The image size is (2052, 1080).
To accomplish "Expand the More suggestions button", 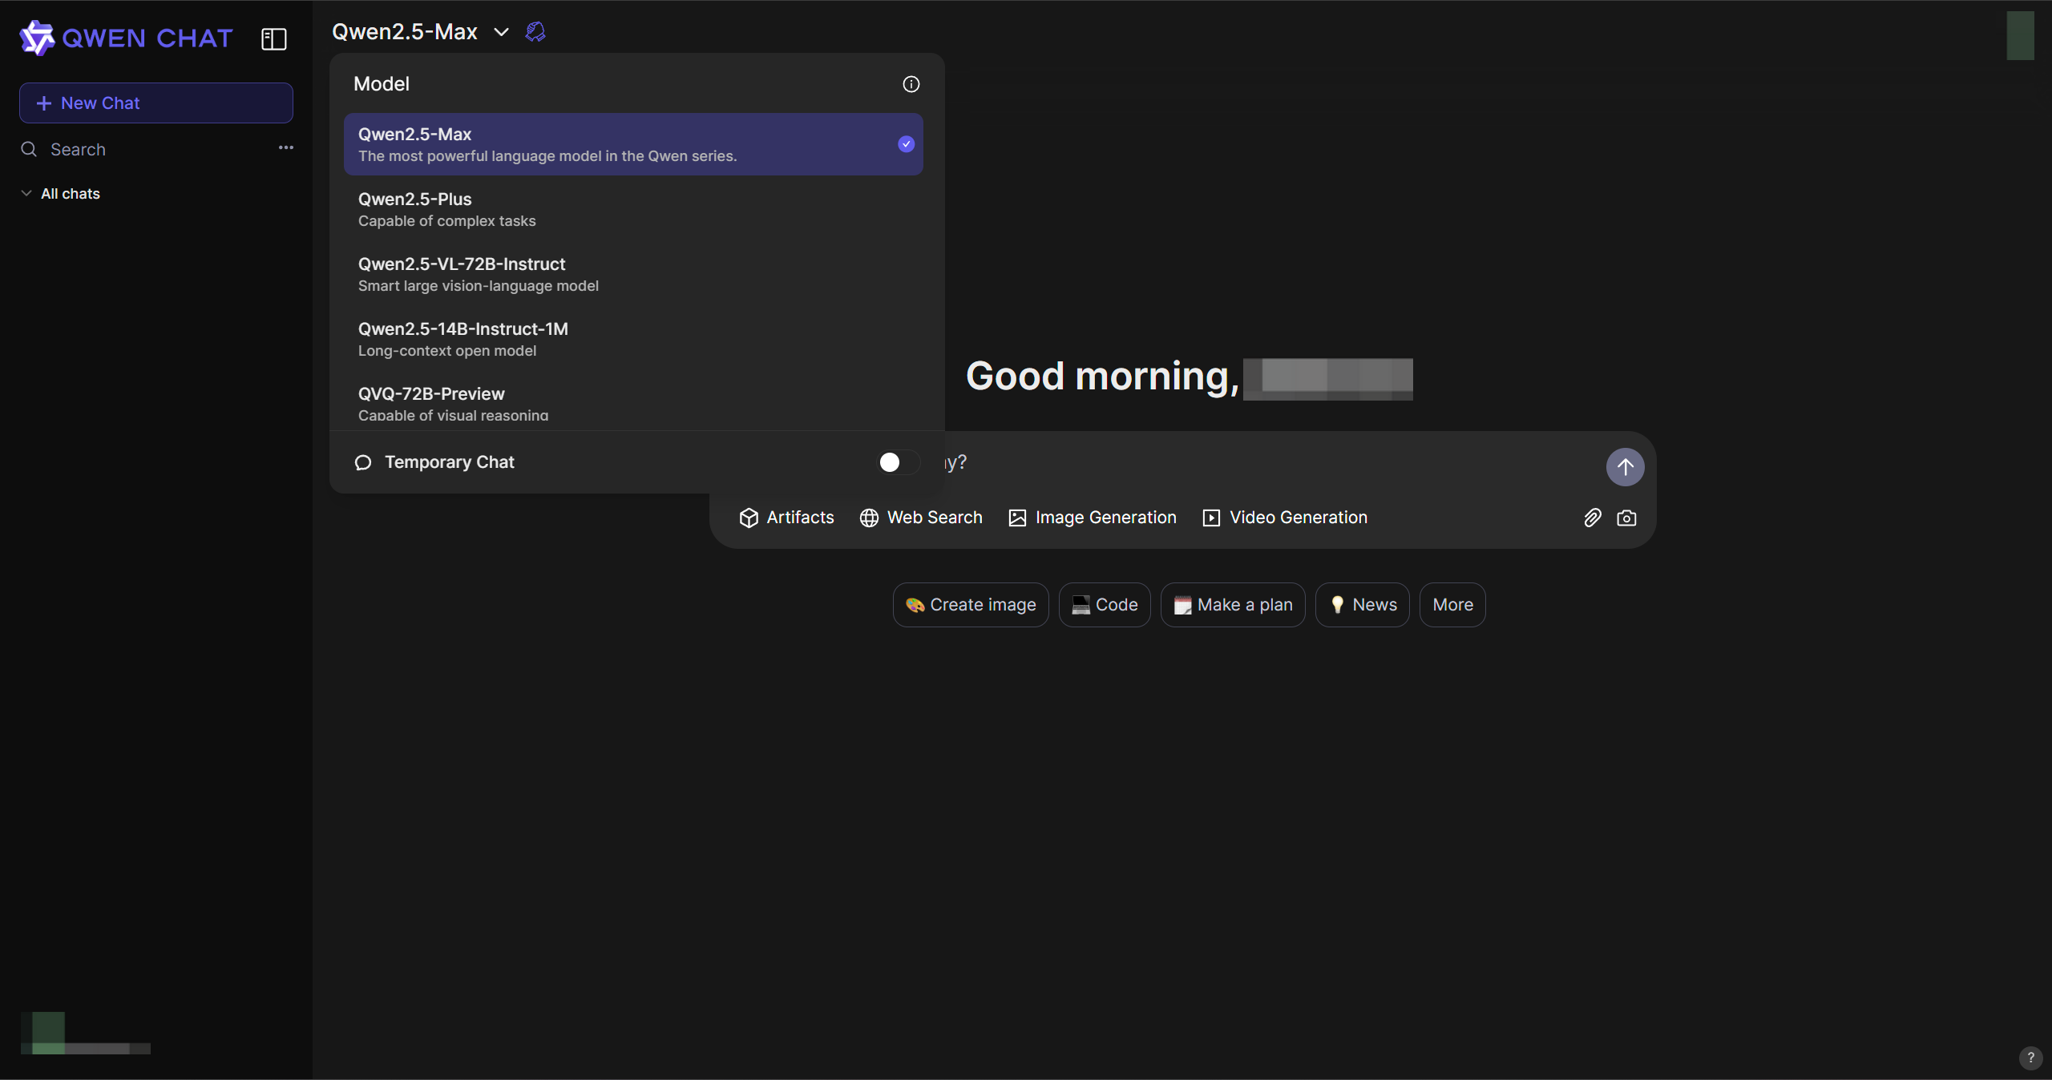I will tap(1452, 605).
